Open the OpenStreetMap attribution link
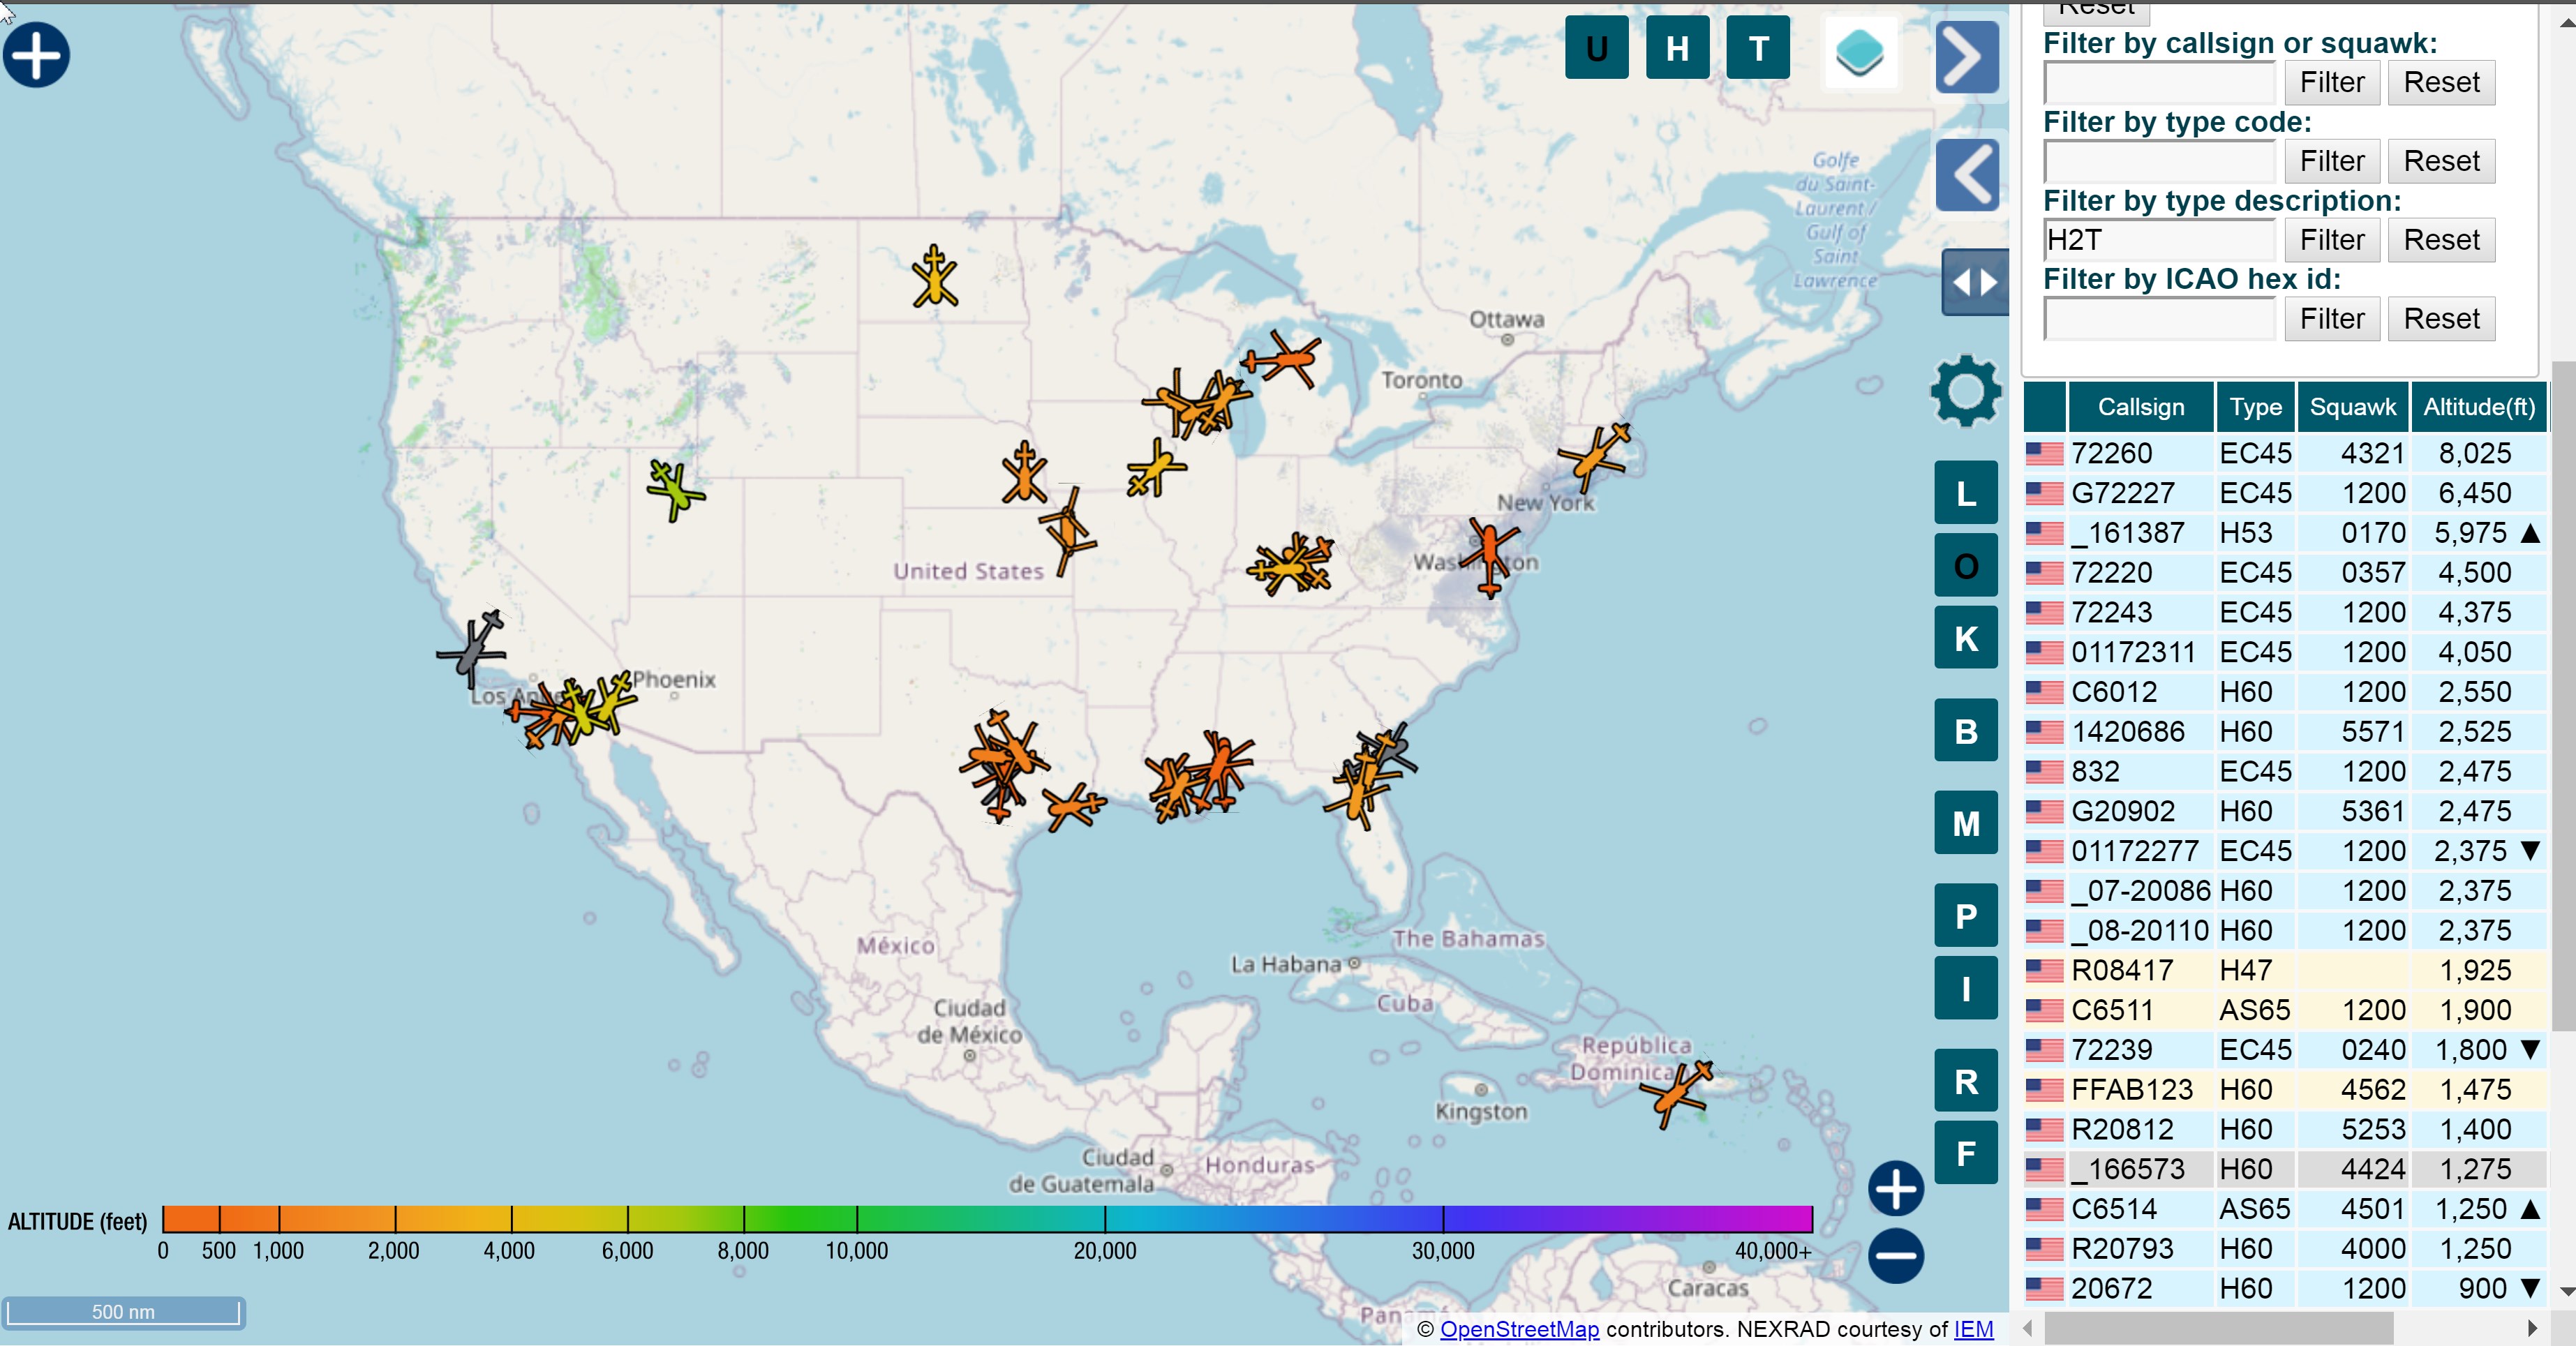 pos(1519,1329)
